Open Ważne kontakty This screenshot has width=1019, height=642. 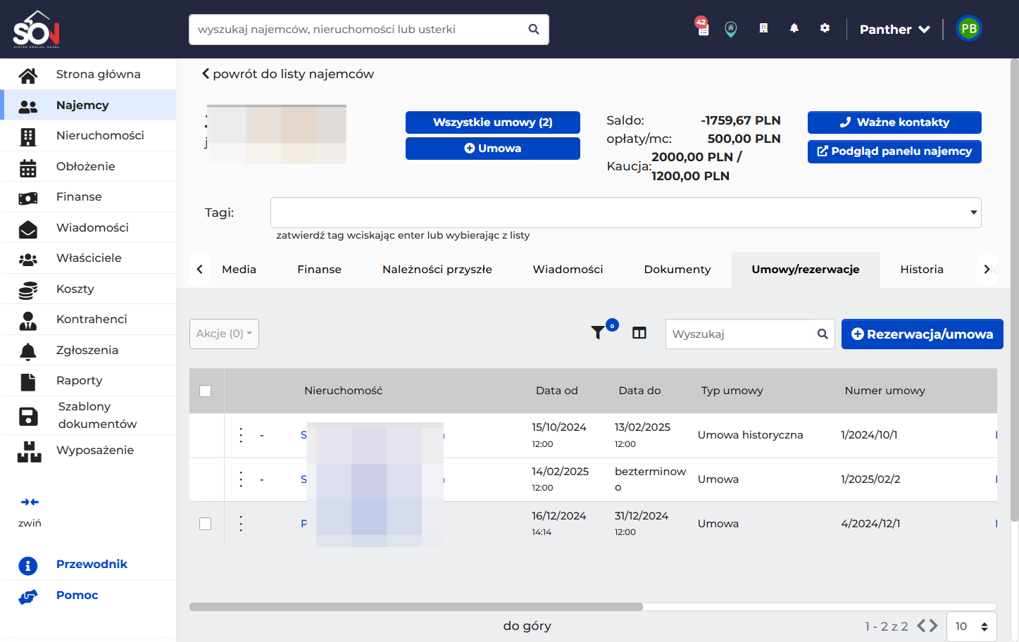(x=894, y=122)
